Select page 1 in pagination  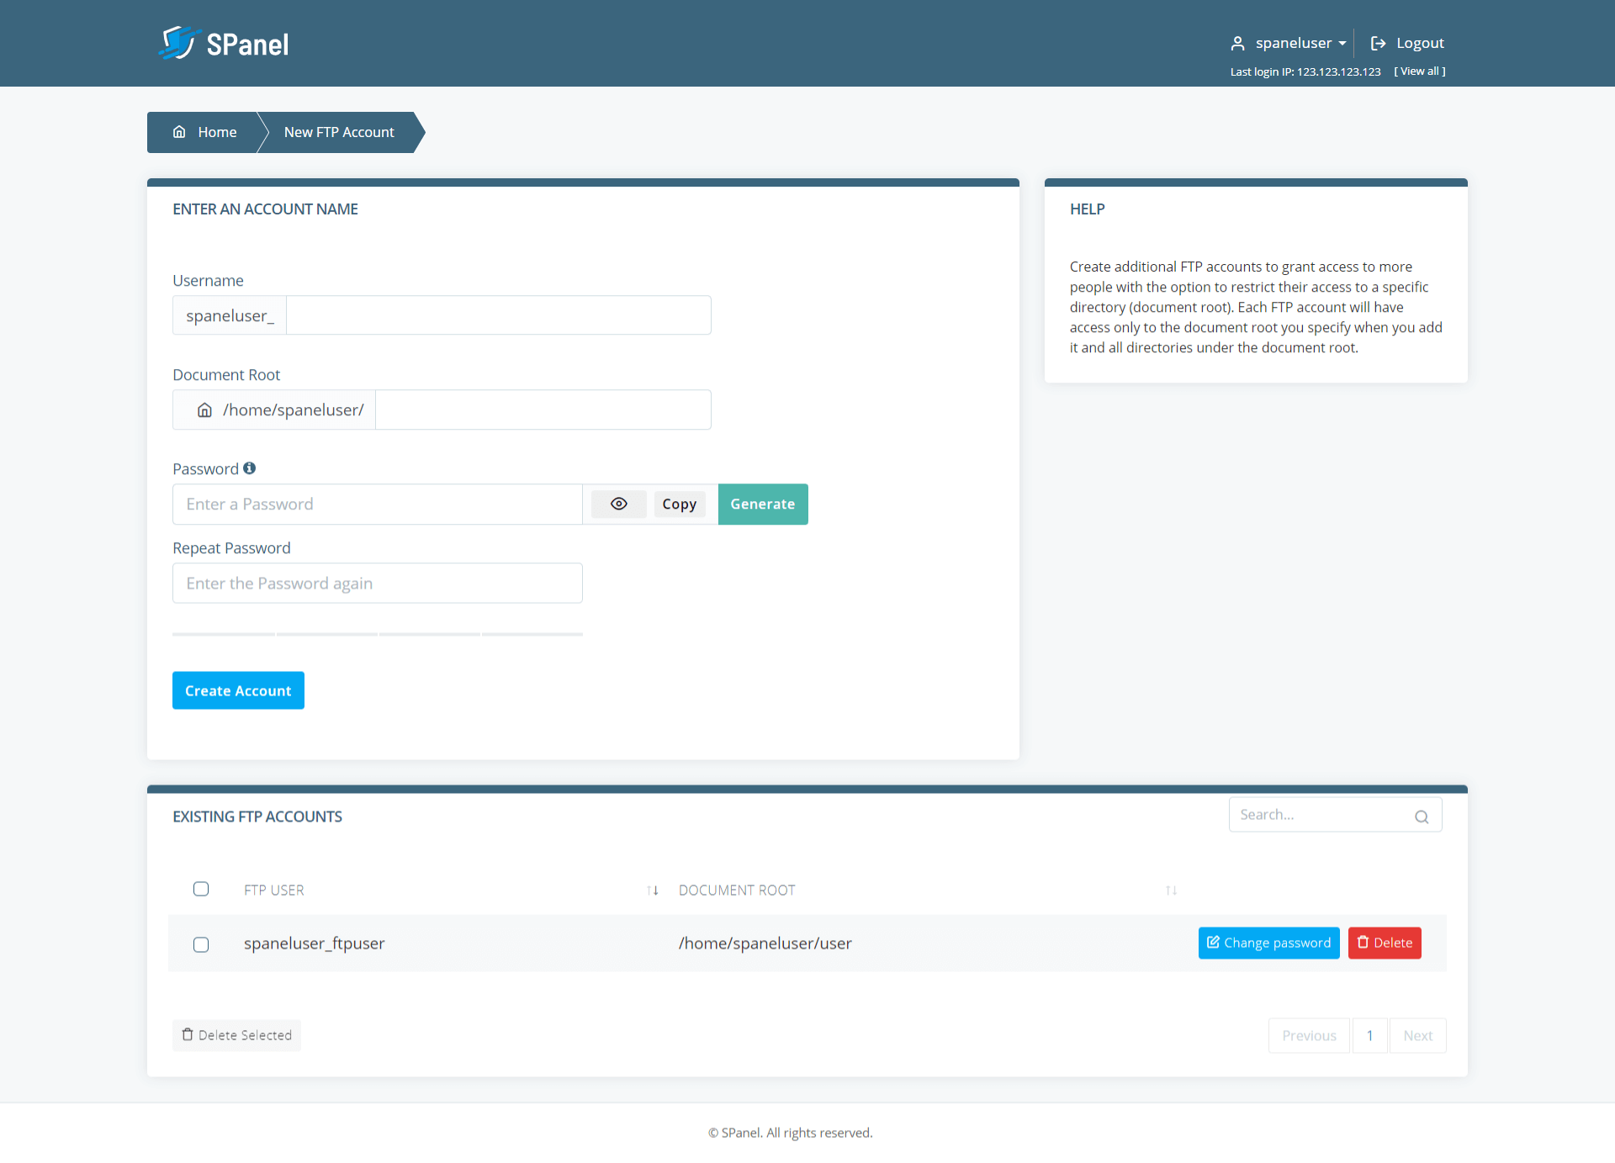[x=1369, y=1036]
